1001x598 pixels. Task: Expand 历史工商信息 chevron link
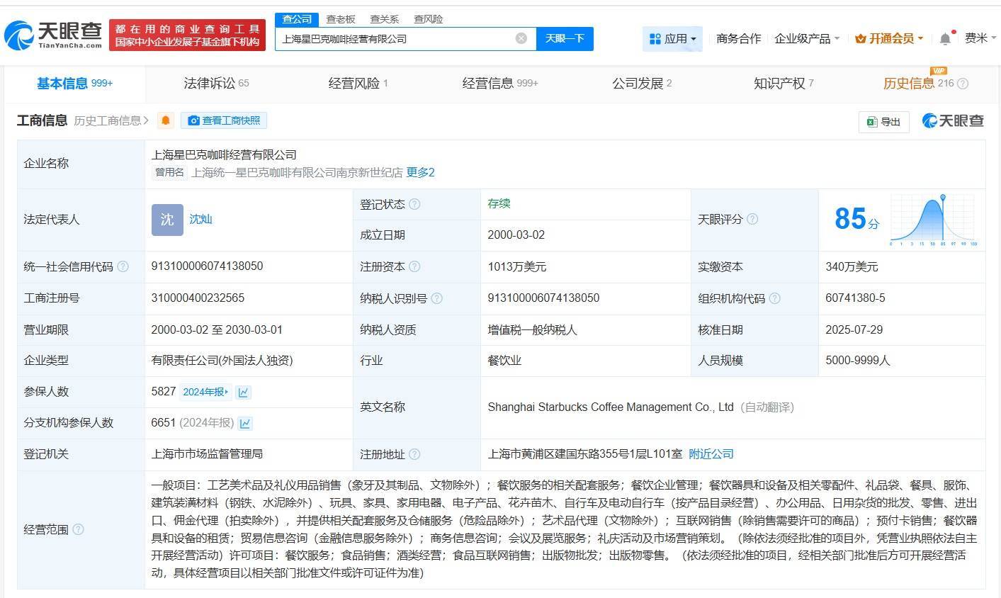click(x=111, y=120)
